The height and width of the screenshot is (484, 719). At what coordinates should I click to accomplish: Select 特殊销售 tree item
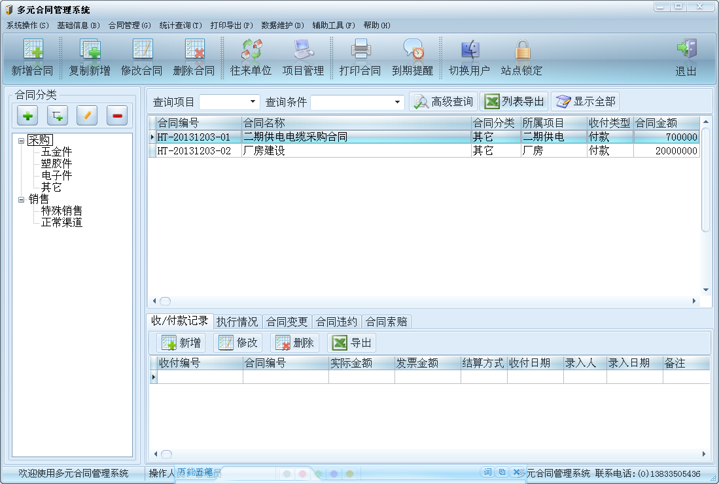[61, 211]
